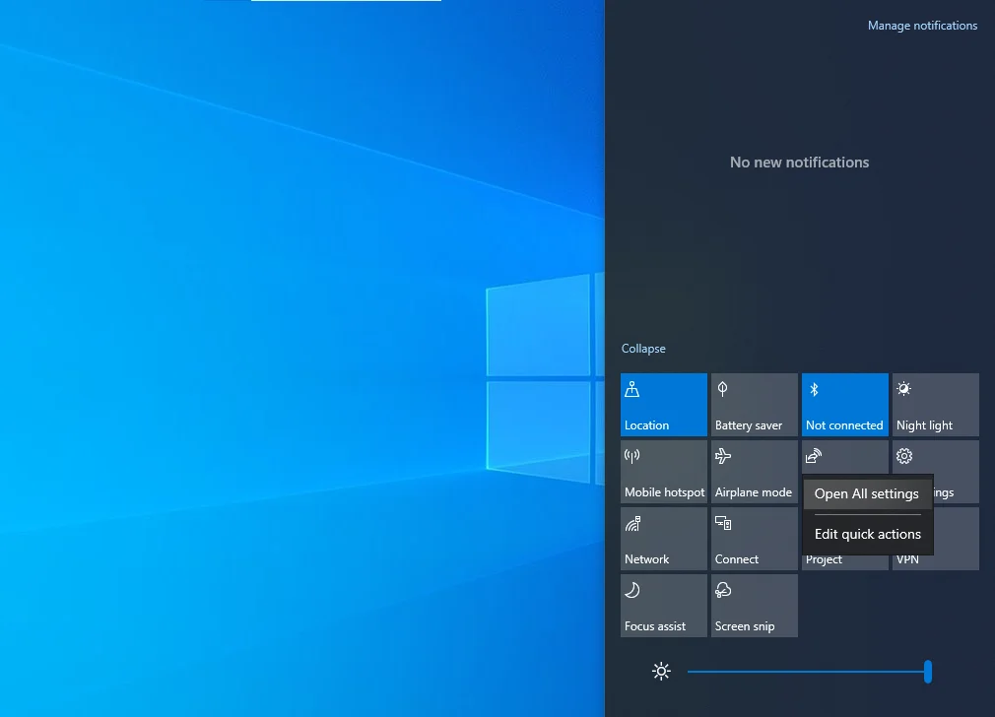Launch Screen snip from quick actions
This screenshot has height=717, width=995.
pyautogui.click(x=754, y=606)
